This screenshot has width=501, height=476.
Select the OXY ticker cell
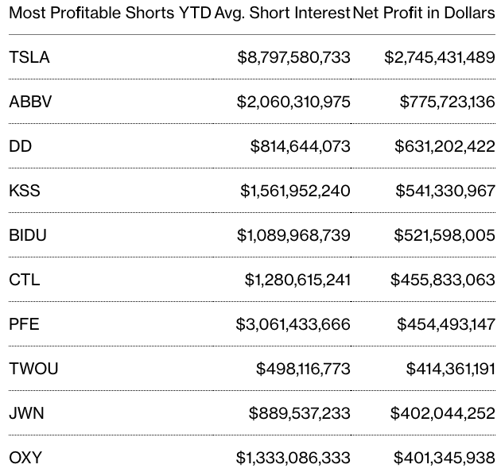[25, 458]
